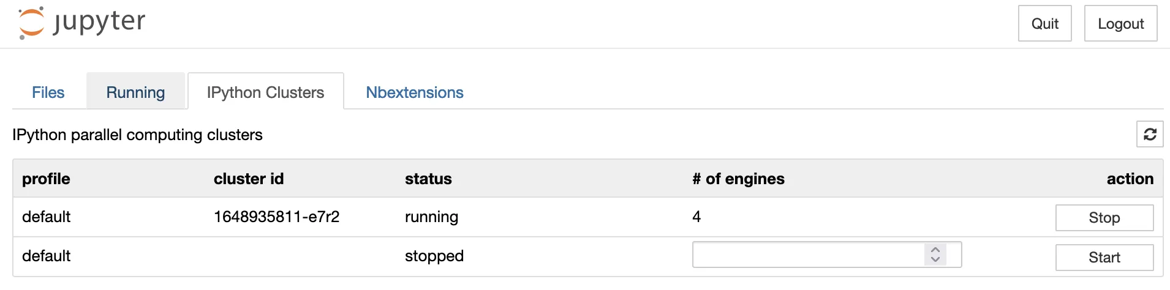Click the "stopped" status text

[x=434, y=256]
